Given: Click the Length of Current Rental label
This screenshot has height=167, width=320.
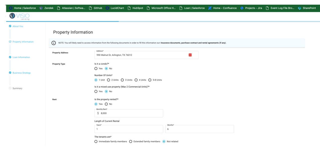Looking at the screenshot, I should coord(107,121).
